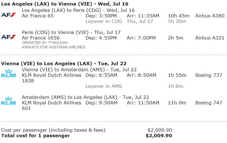Click the Airbus A380 aircraft type
The width and height of the screenshot is (227, 143).
point(210,16)
